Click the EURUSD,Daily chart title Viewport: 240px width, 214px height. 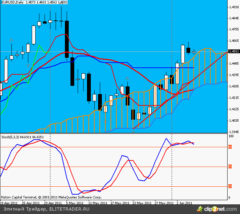click(12, 2)
